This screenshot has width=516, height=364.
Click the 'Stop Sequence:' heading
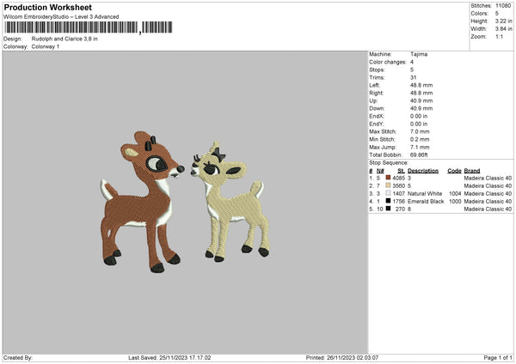pyautogui.click(x=389, y=163)
